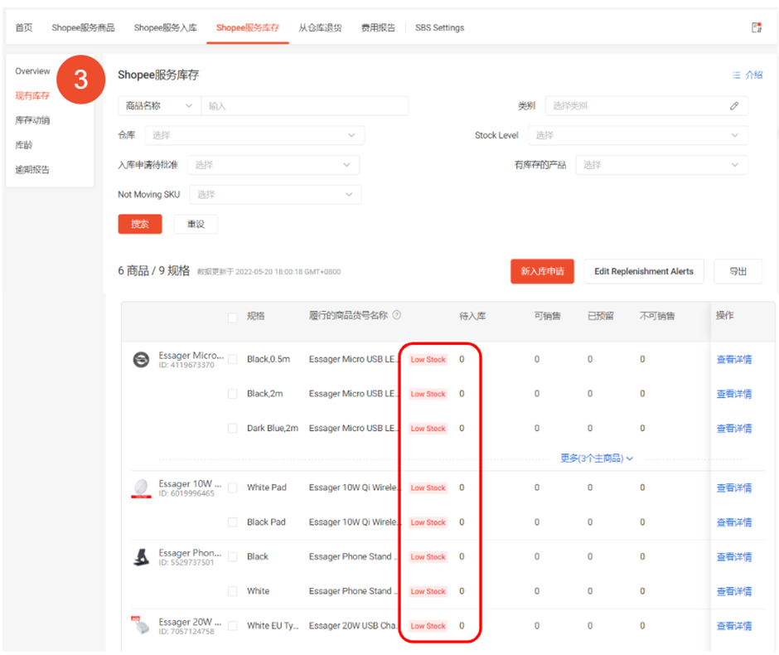Select 库存动销 in the sidebar

click(32, 120)
